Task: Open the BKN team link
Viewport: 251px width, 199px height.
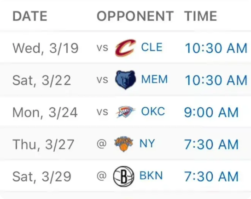Action: [x=151, y=176]
